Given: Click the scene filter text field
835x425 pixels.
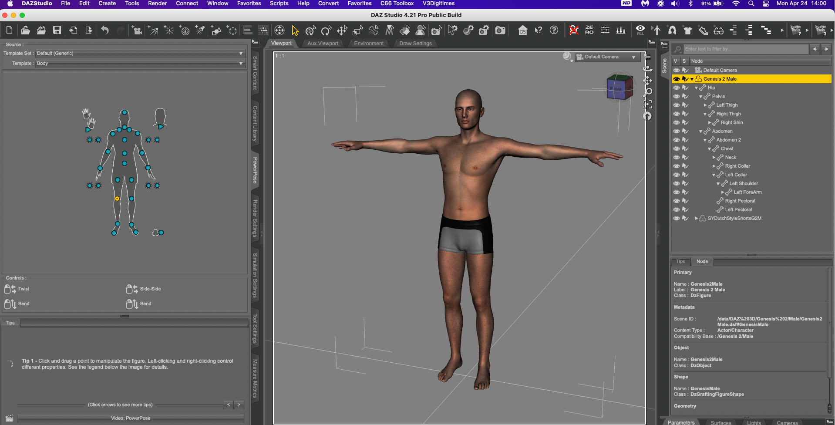Looking at the screenshot, I should tap(746, 49).
